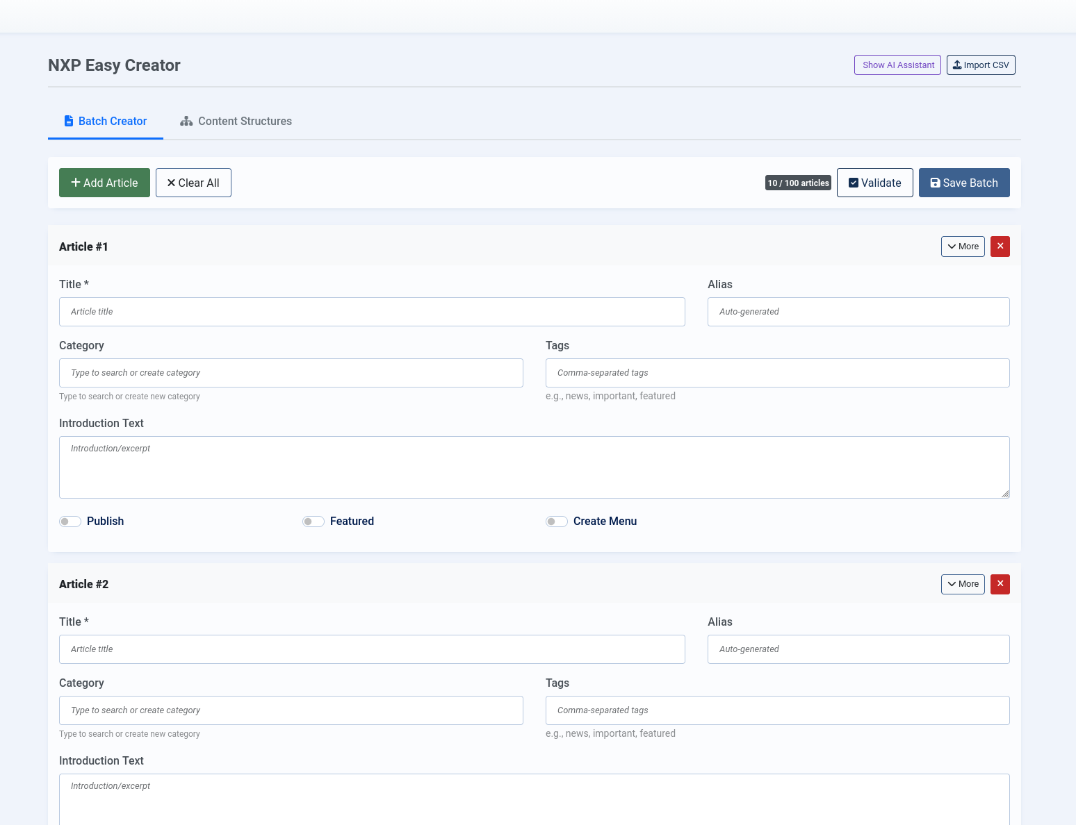Click the save icon in Save Batch button

(x=937, y=182)
